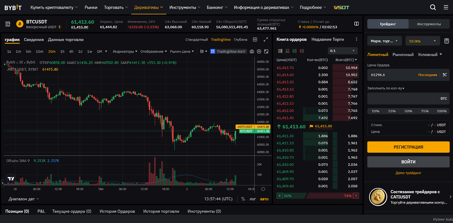The image size is (453, 223).
Task: Open the order book three-dots menu
Action: [x=356, y=39]
